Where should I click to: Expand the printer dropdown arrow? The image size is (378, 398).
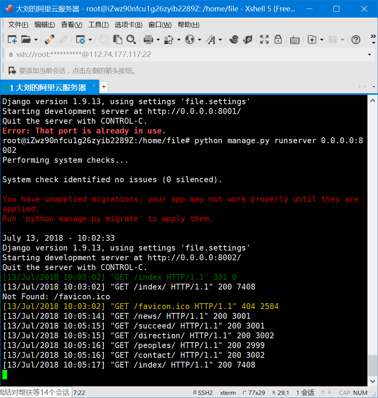(158, 40)
